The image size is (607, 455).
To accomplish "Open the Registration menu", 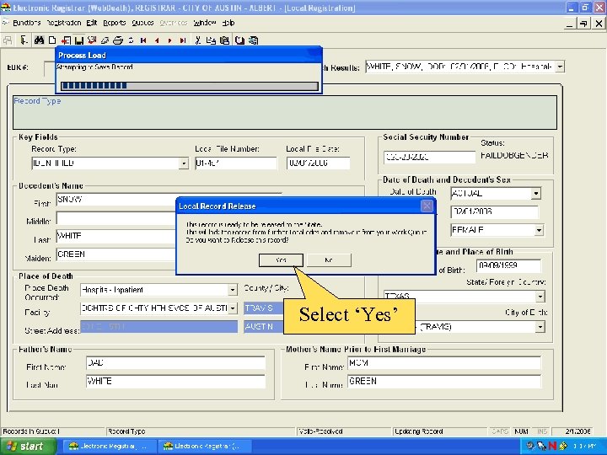I will (x=64, y=23).
